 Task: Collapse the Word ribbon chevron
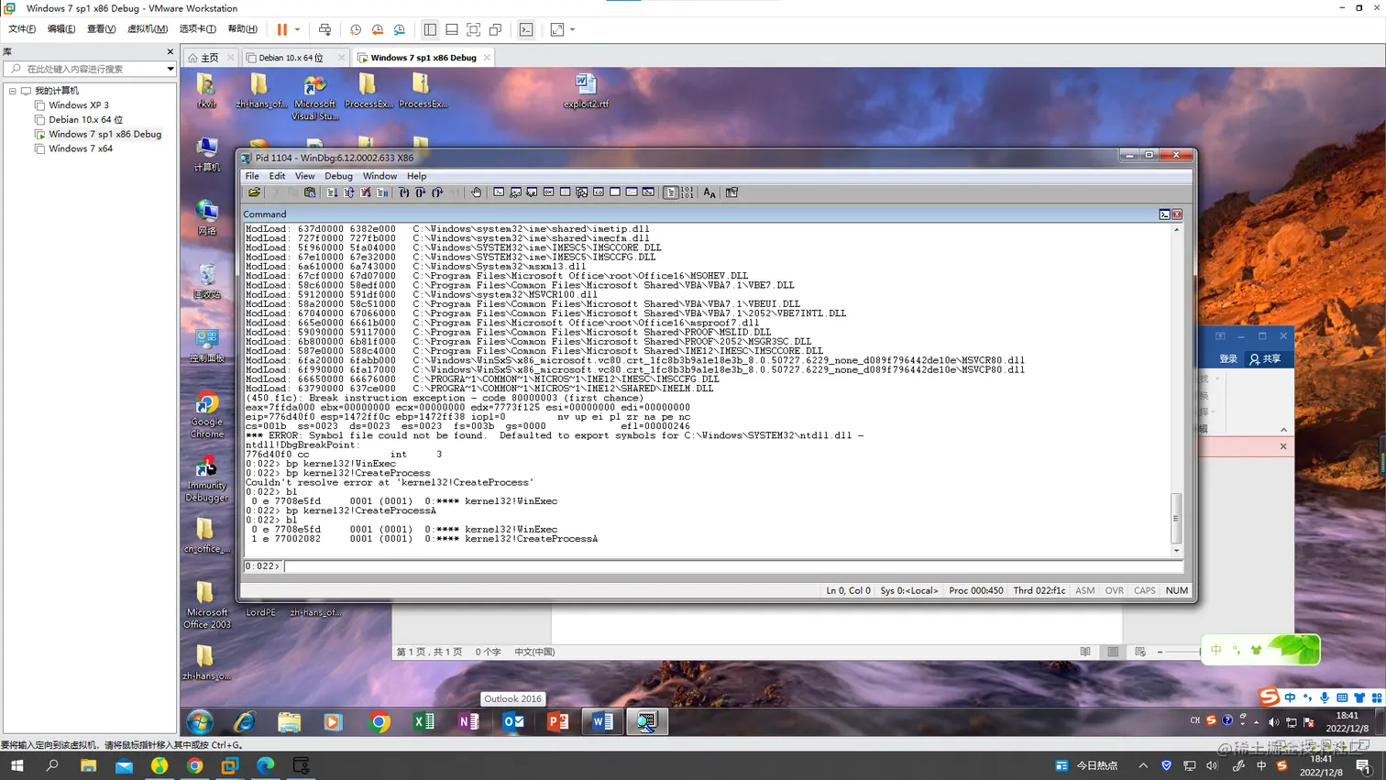(x=1283, y=430)
